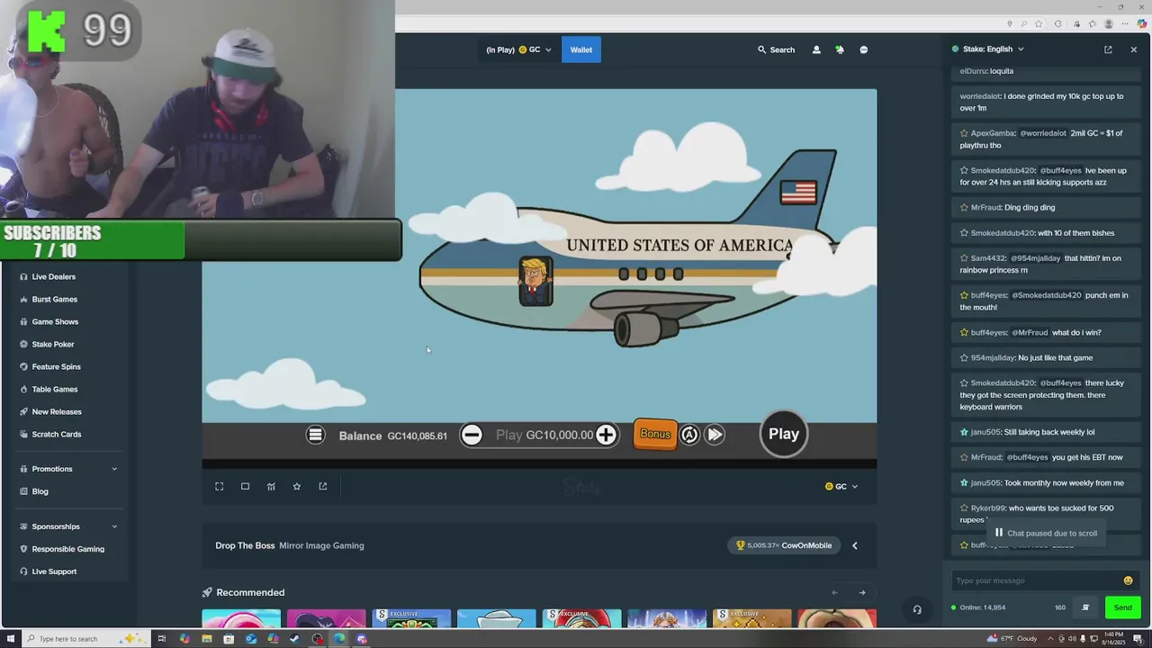Image resolution: width=1152 pixels, height=648 pixels.
Task: Pop out the chat panel
Action: pyautogui.click(x=1108, y=49)
